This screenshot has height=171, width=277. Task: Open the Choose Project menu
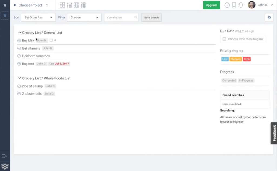coord(31,5)
